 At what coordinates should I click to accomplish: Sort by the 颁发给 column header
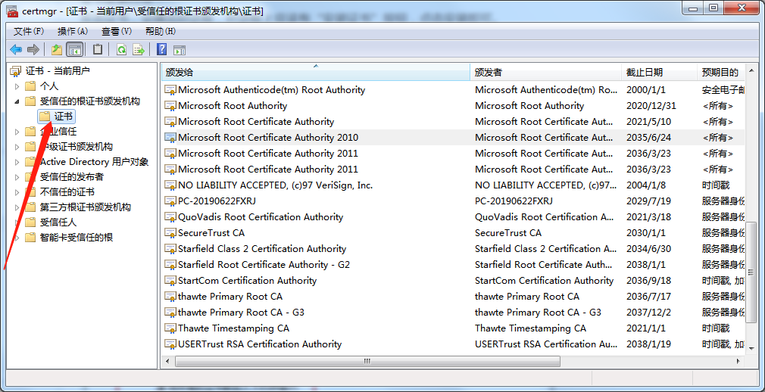pos(315,73)
